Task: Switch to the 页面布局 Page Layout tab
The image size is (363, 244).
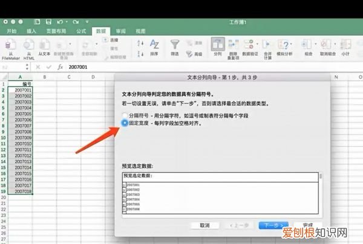Action: tap(56, 31)
